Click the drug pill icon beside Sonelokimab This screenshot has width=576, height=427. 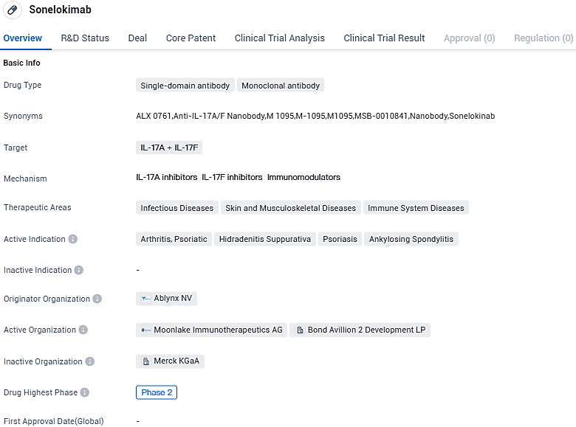[12, 10]
